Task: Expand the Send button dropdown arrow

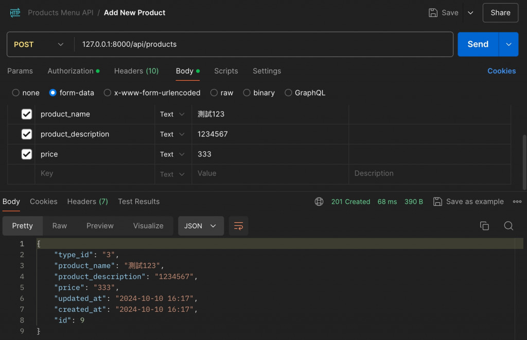Action: (x=508, y=45)
